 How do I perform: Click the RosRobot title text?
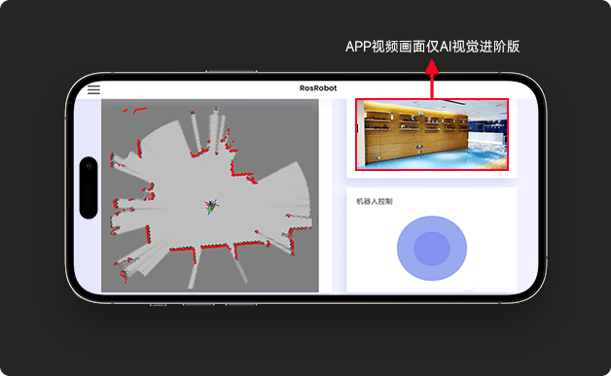point(318,88)
